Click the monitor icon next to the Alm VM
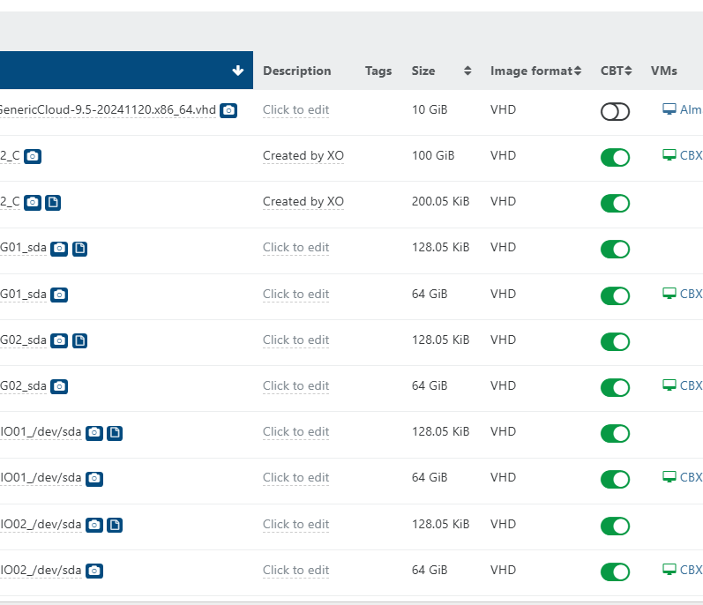The height and width of the screenshot is (605, 703). [669, 109]
